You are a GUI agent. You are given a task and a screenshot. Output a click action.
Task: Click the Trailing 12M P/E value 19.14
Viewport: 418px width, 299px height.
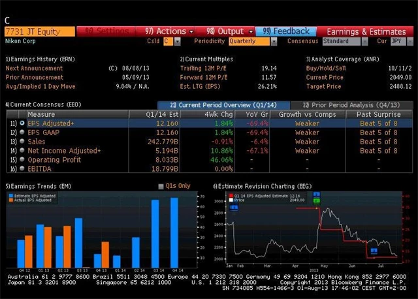pos(269,68)
